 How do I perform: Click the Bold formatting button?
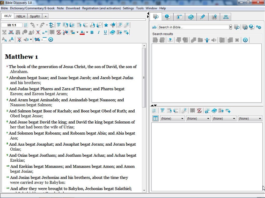[92, 32]
